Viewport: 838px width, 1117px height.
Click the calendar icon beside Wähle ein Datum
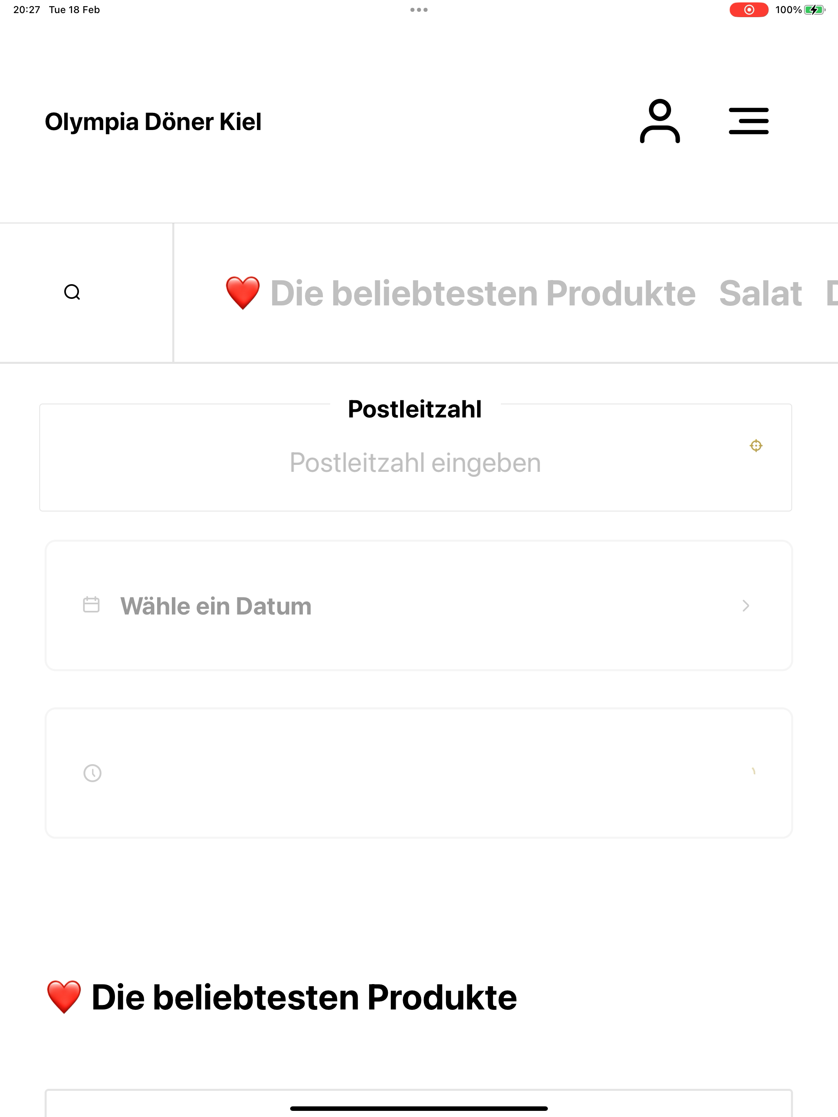point(91,605)
